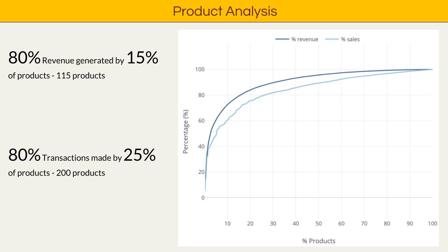This screenshot has height=252, width=448.
Task: Click the 100 tick on the y-axis
Action: (x=199, y=69)
